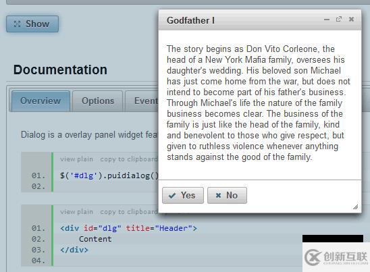370x272 pixels.
Task: Decline with the No button
Action: tap(227, 195)
